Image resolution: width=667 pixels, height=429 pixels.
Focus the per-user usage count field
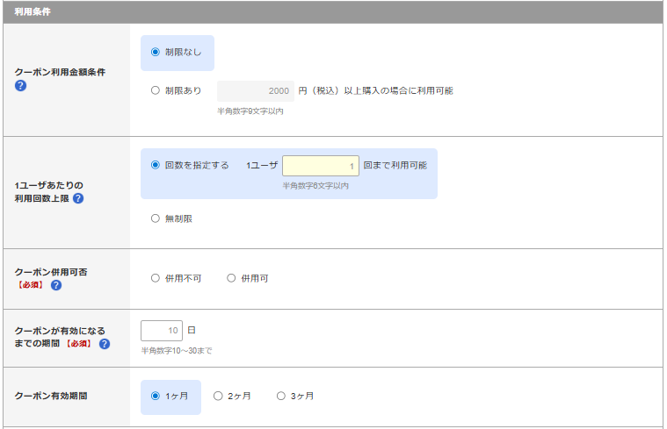pos(320,166)
